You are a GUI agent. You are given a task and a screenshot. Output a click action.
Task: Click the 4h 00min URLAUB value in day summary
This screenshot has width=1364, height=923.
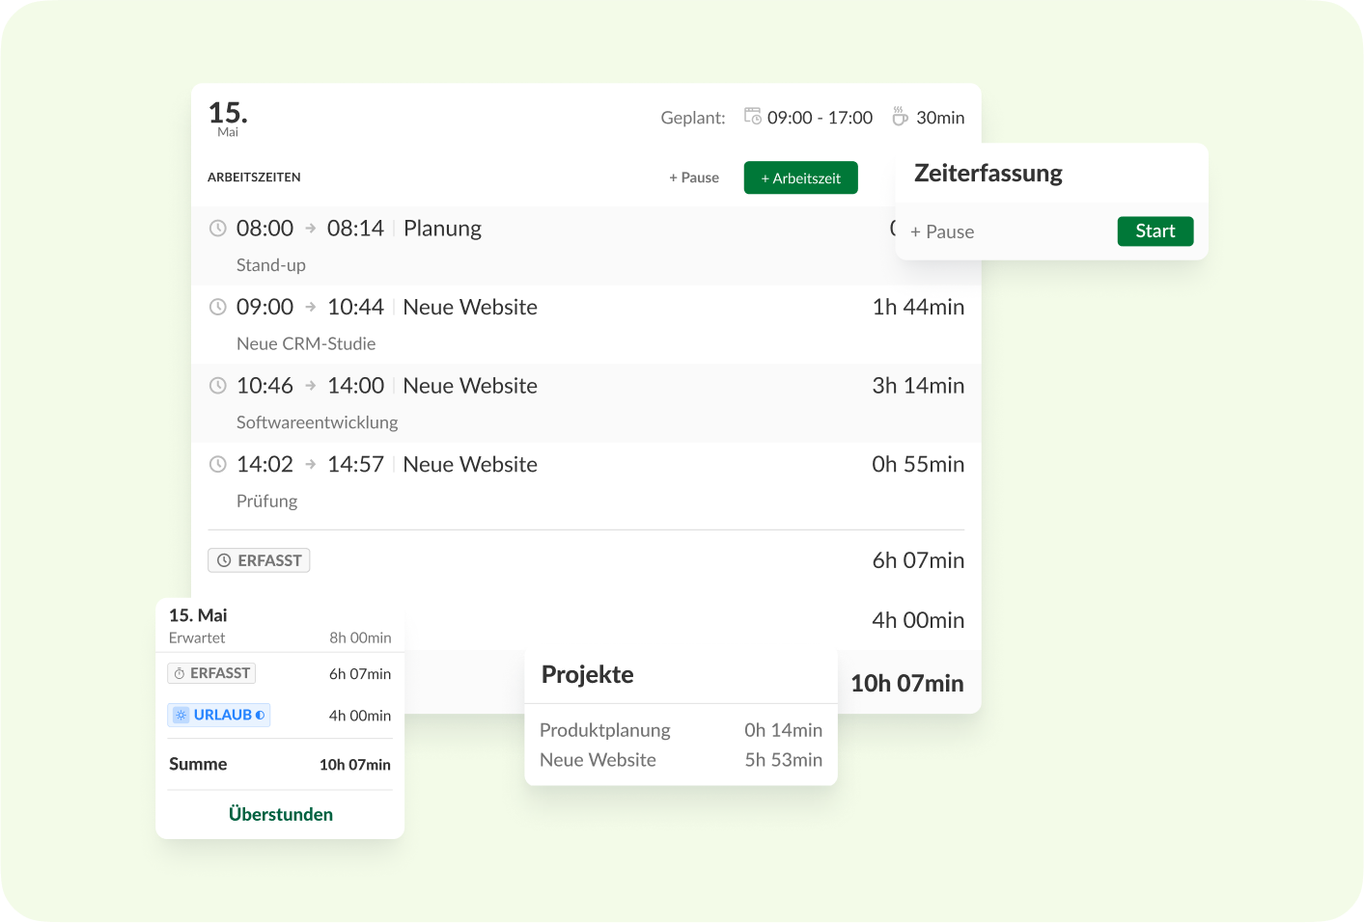click(360, 716)
